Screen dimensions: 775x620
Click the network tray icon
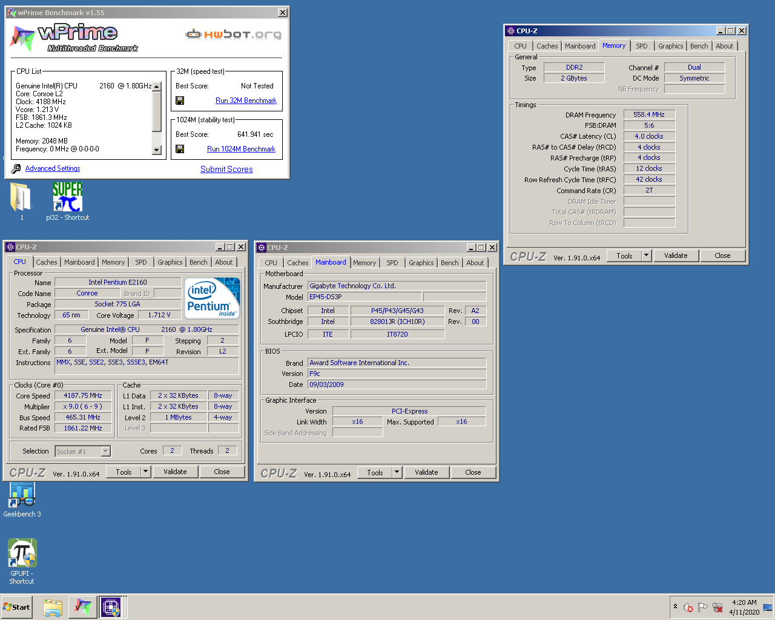click(717, 607)
